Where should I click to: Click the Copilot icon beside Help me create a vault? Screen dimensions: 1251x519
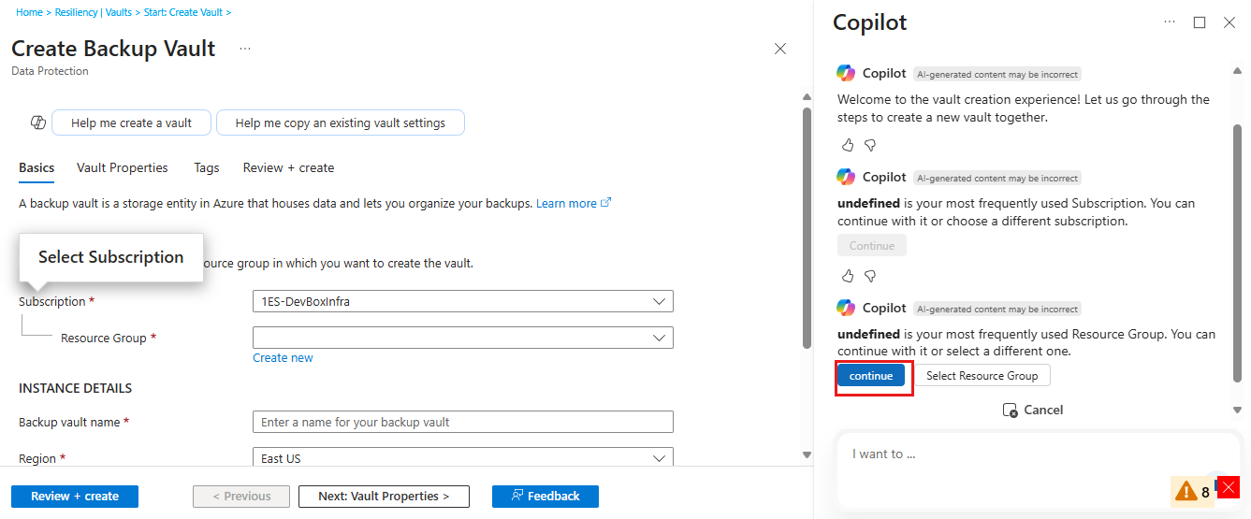(x=38, y=123)
